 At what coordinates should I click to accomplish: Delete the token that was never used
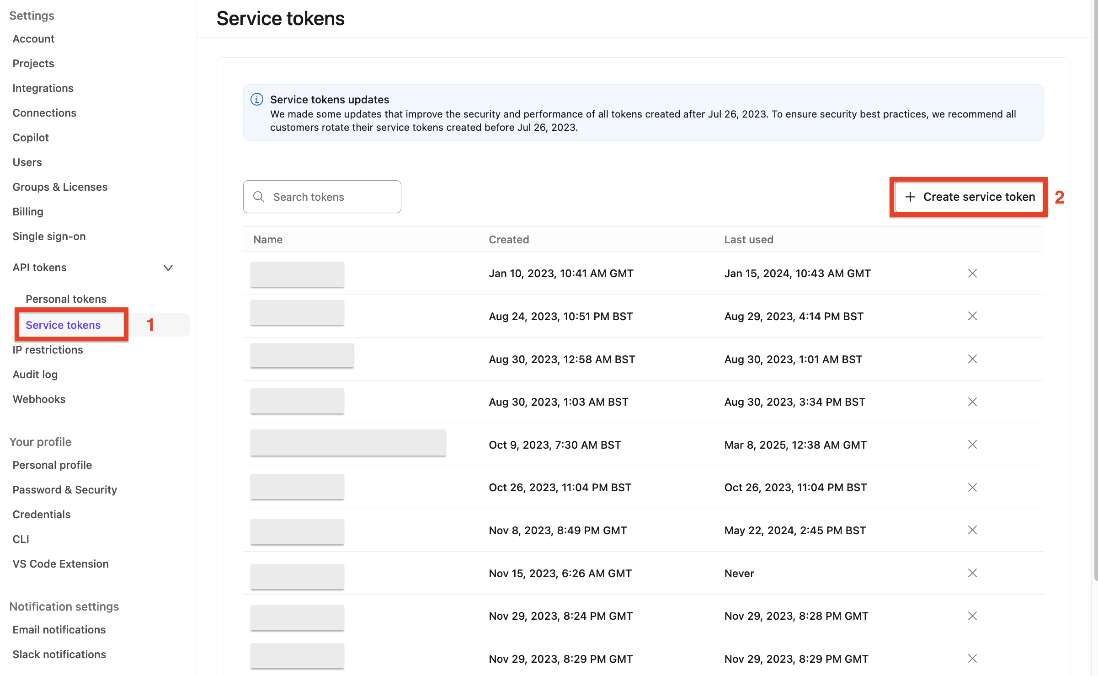[972, 573]
